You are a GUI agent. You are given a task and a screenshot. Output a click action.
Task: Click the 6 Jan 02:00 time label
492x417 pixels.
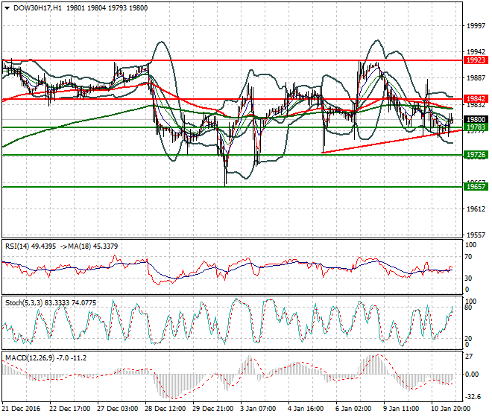353,409
